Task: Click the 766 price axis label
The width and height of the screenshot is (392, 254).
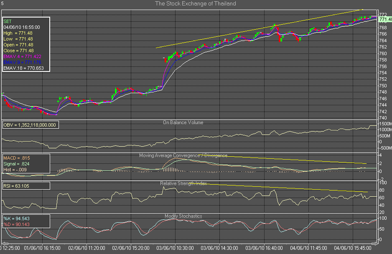Action: (383, 34)
